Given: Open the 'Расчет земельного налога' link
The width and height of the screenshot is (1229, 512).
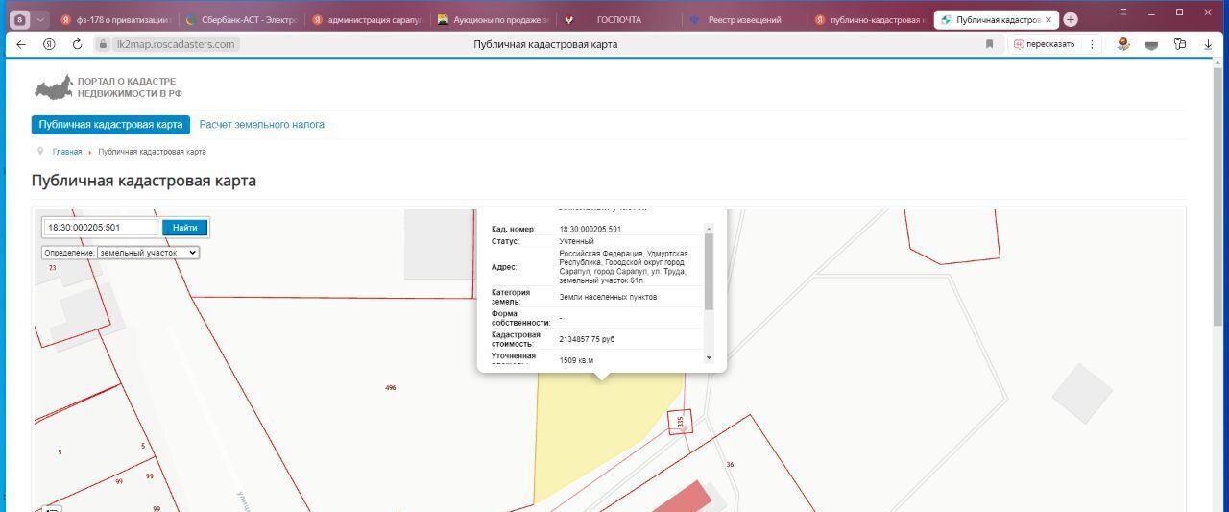Looking at the screenshot, I should point(261,125).
